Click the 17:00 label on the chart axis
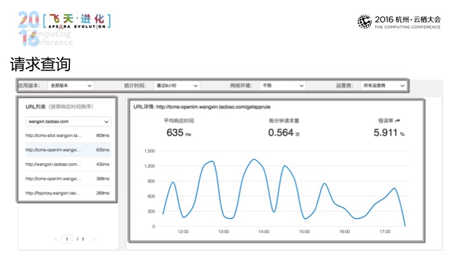Screen dimensions: 458x258 point(385,232)
